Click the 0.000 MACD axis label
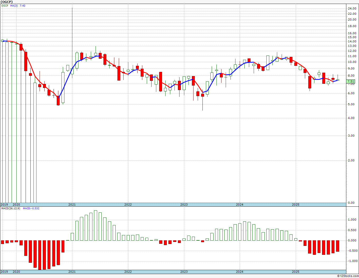This screenshot has height=278, width=359. (353, 240)
